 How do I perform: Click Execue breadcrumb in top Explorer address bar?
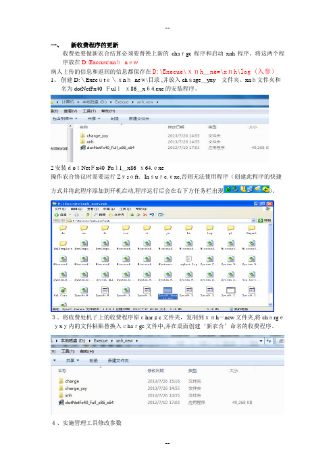122,102
